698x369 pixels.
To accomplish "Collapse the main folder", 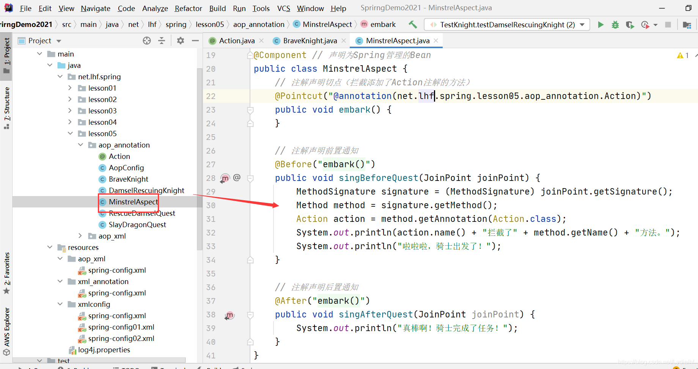I will [39, 54].
